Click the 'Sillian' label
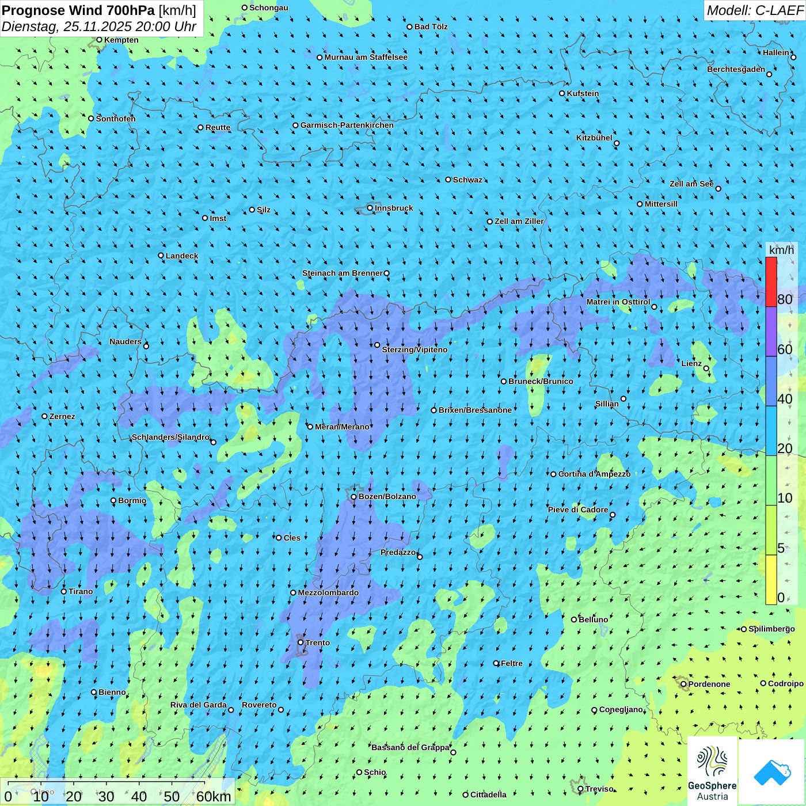Screen dimensions: 806x806 pyautogui.click(x=607, y=404)
